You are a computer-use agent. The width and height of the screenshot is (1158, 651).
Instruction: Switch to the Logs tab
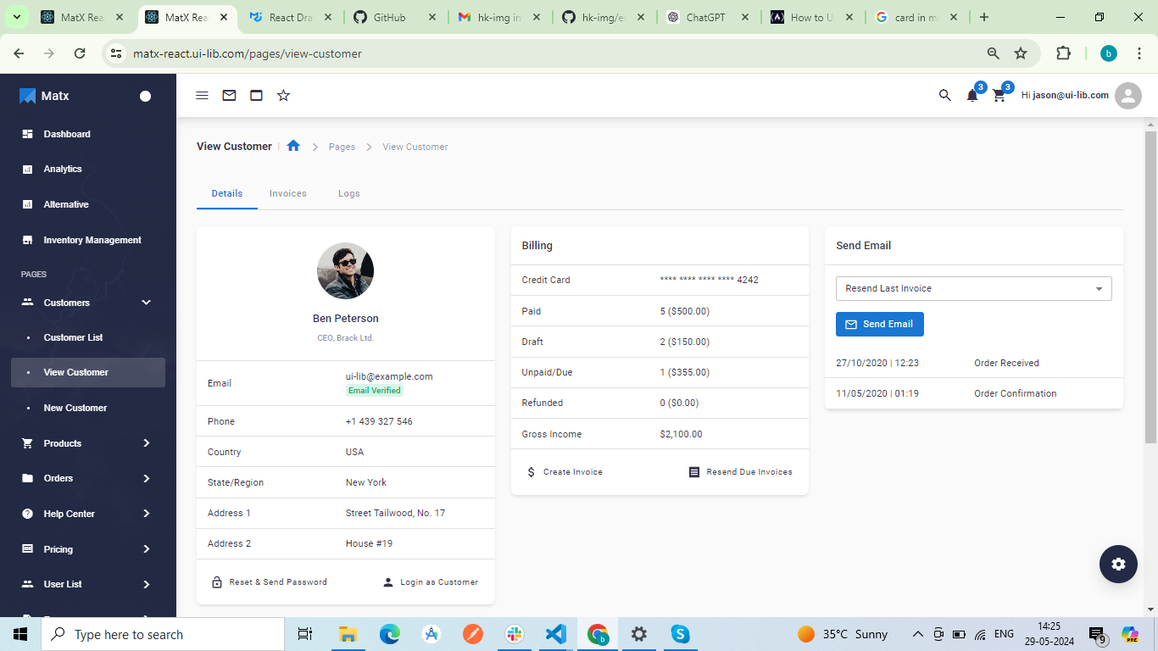[348, 193]
